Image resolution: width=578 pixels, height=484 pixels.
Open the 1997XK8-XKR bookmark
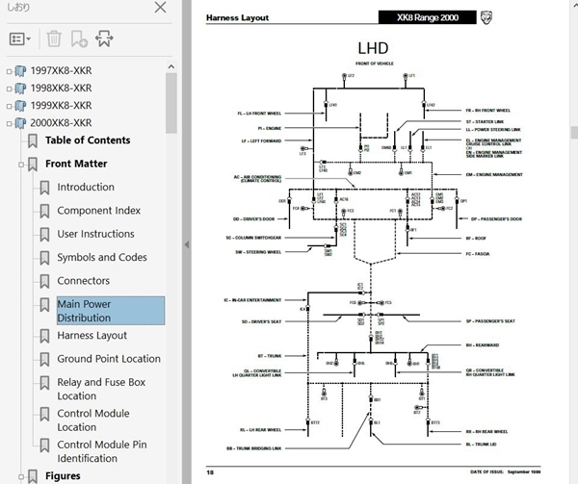click(x=61, y=70)
